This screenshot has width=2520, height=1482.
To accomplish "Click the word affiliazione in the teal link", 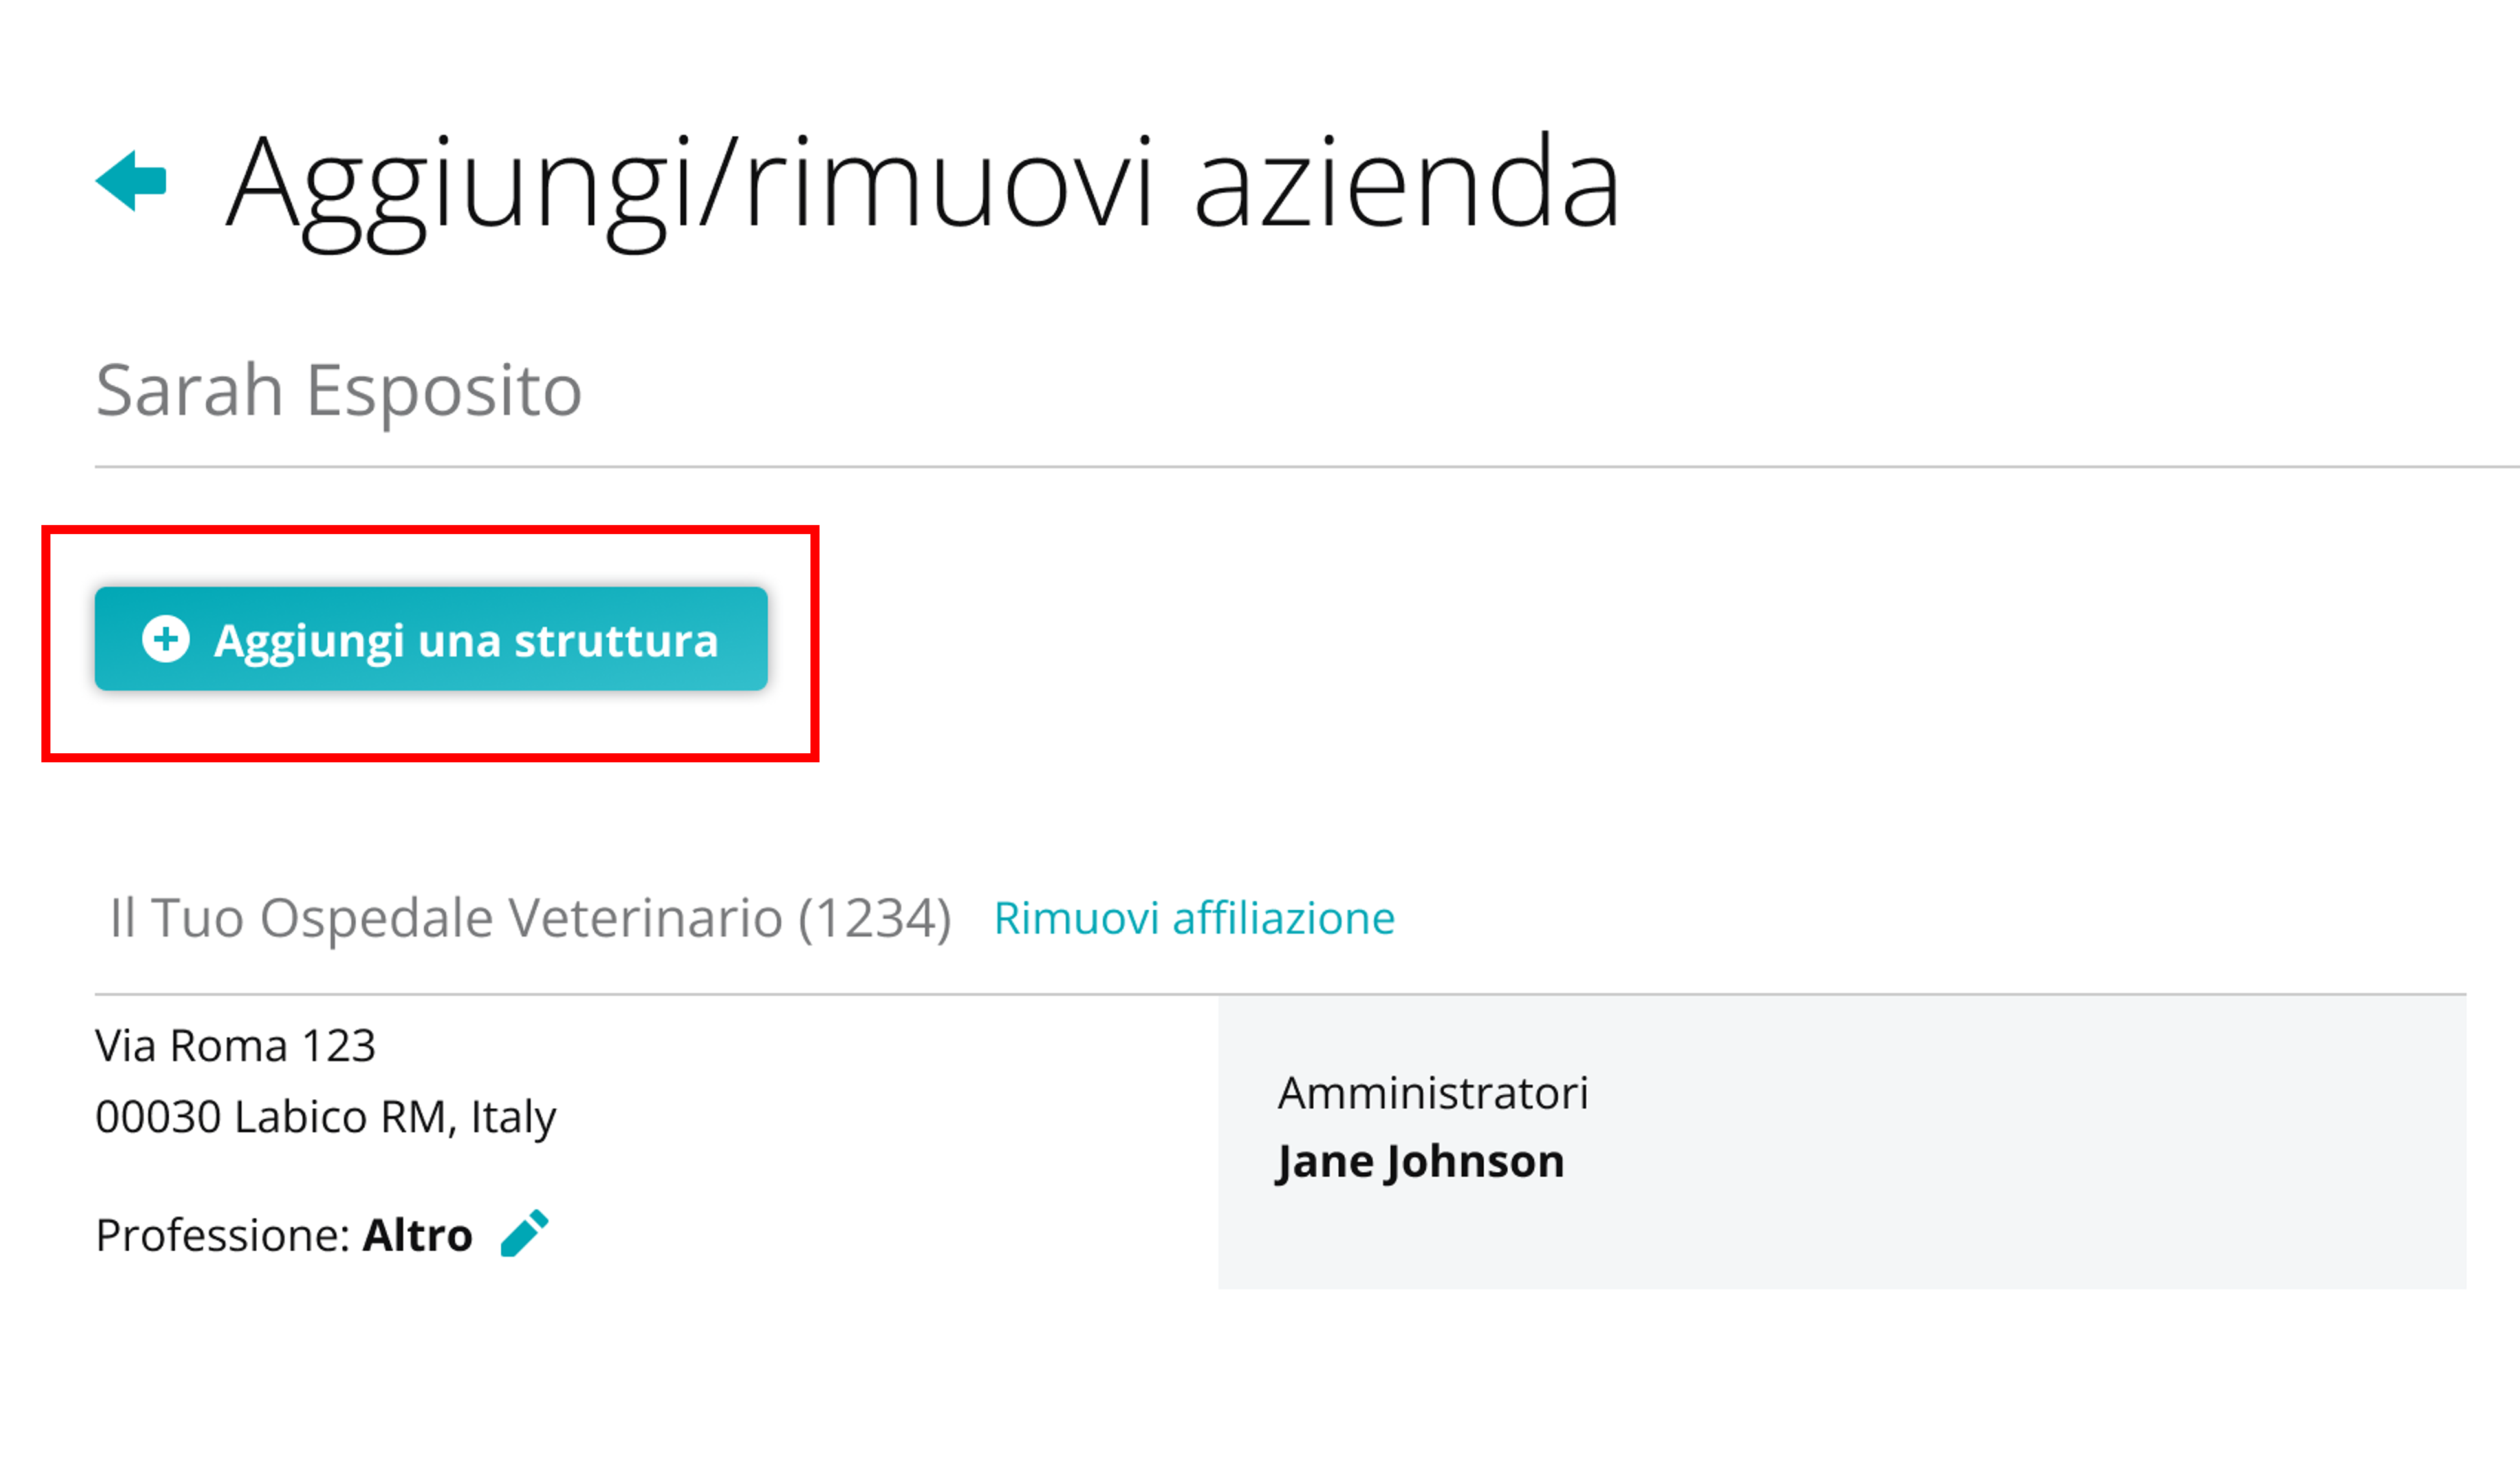I will pos(1284,918).
